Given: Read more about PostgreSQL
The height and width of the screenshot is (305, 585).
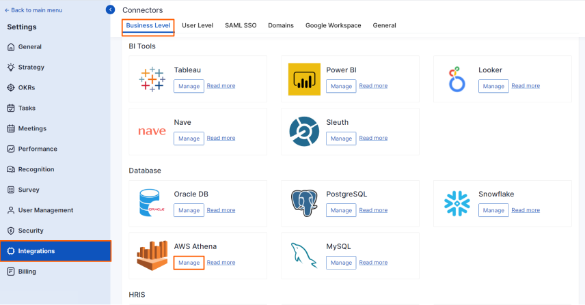Looking at the screenshot, I should (373, 210).
